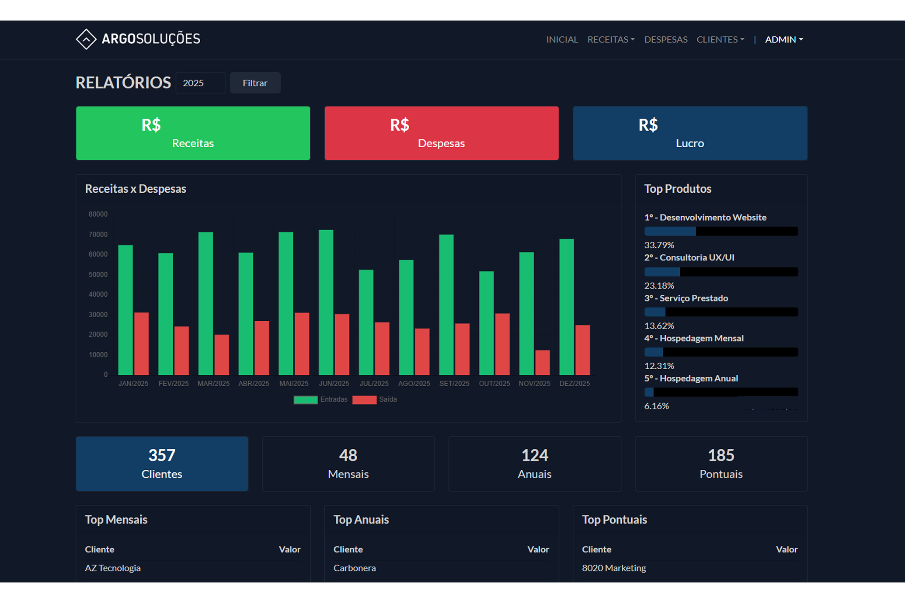Click the 23.18% percentage value
The image size is (905, 603).
coord(659,286)
